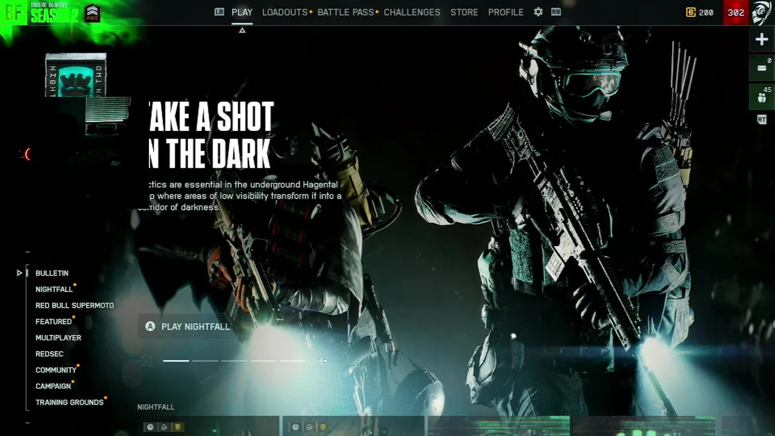This screenshot has width=775, height=436.
Task: Open the settings gear in the top bar
Action: (x=538, y=12)
